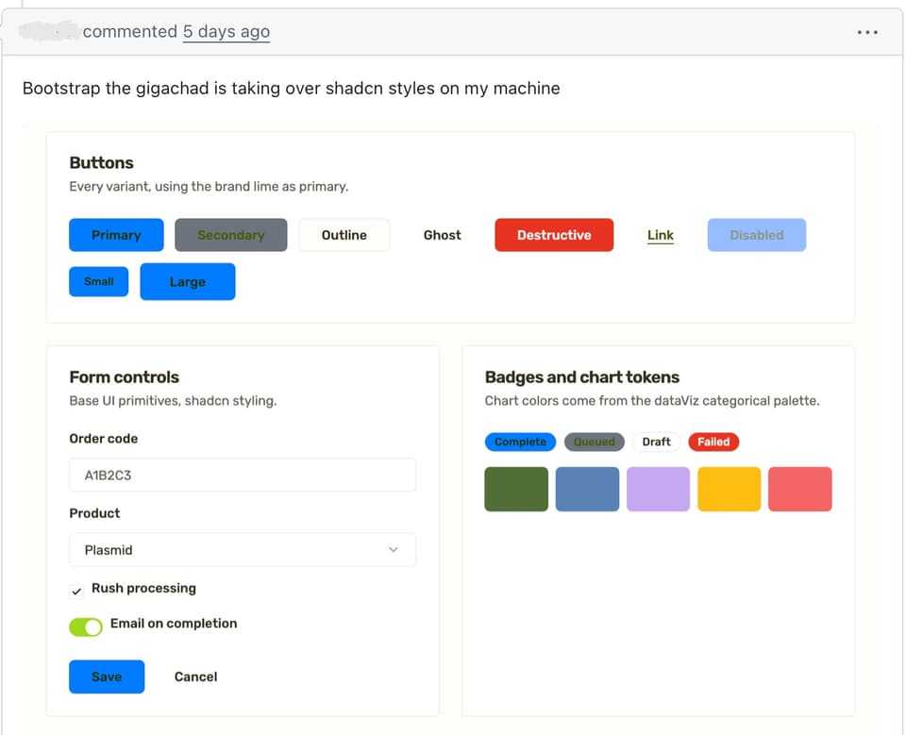
Task: Pick the yellow chart color swatch
Action: (729, 489)
